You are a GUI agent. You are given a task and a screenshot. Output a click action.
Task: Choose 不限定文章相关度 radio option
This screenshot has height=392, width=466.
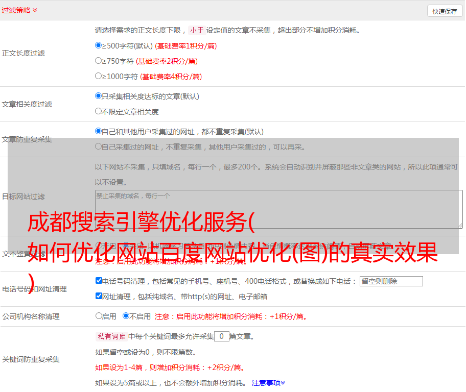pyautogui.click(x=99, y=111)
